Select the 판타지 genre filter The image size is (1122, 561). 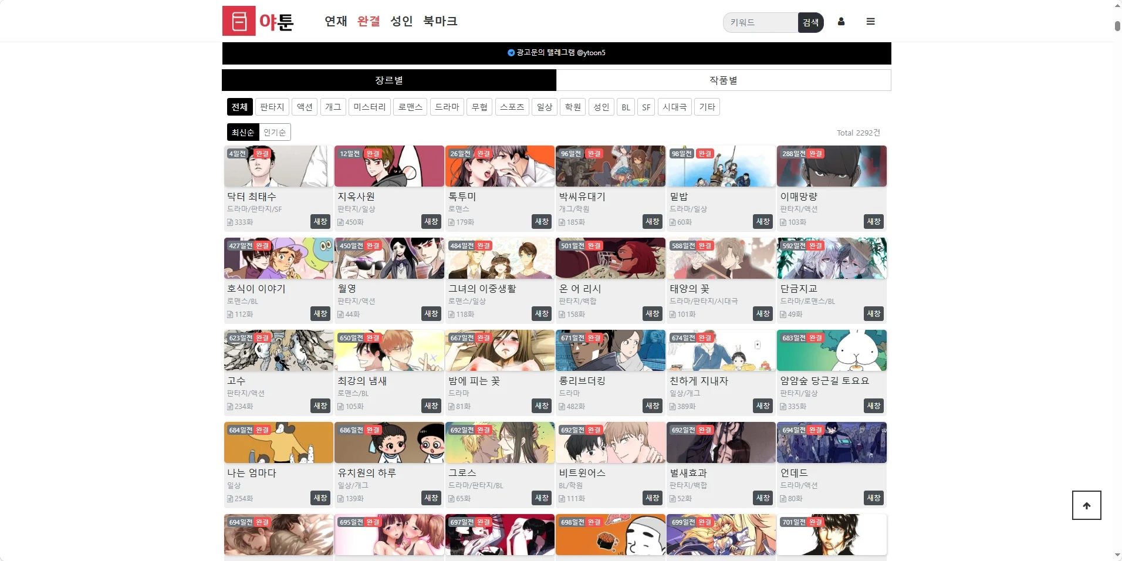(x=272, y=107)
